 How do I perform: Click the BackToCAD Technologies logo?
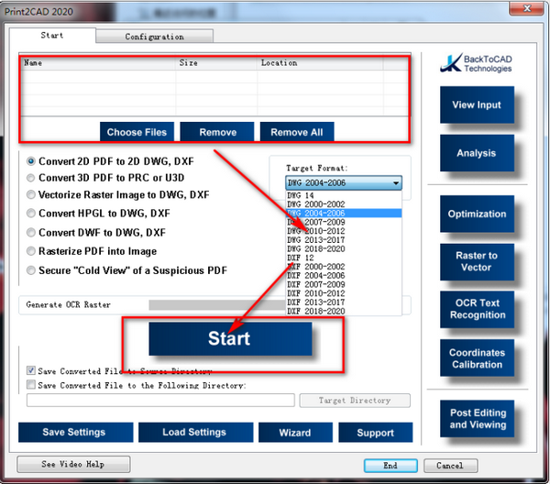click(476, 63)
